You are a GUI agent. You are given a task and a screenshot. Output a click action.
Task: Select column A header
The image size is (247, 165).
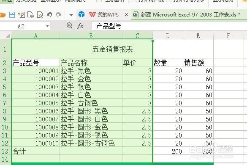tap(36, 36)
